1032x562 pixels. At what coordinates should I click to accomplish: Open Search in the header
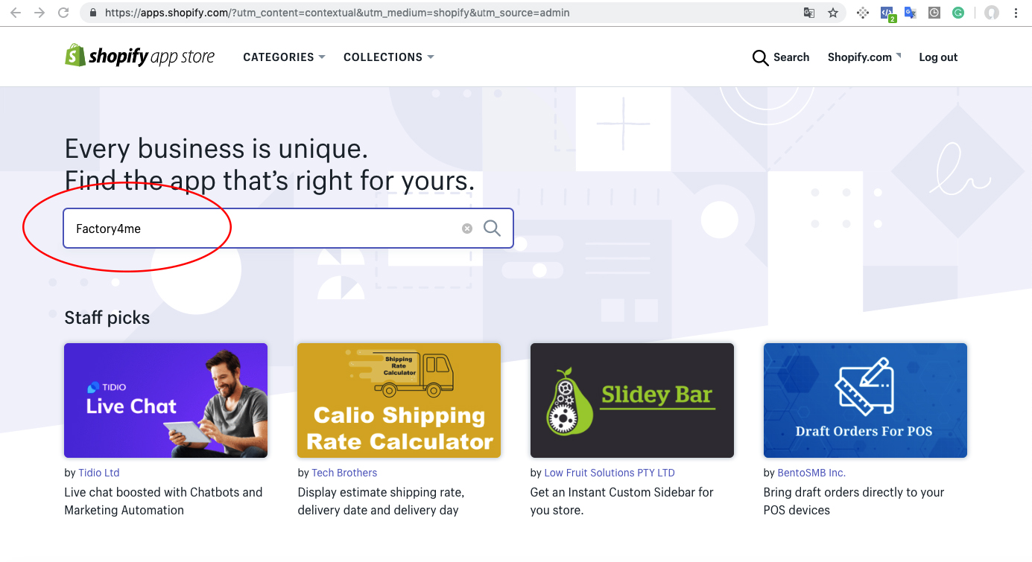pos(781,57)
